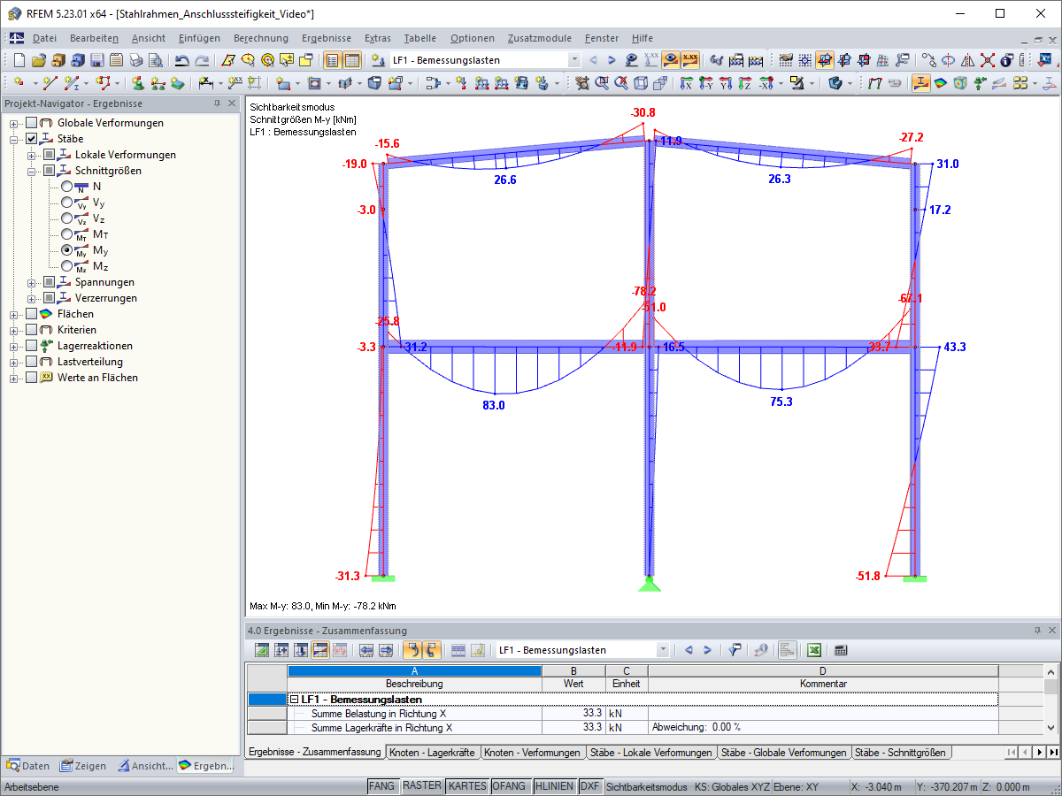This screenshot has height=796, width=1062.
Task: Click the Print icon in main toolbar
Action: pos(136,60)
